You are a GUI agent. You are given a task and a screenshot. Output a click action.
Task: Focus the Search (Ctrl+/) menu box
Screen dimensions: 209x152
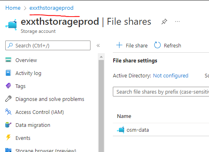click(48, 45)
